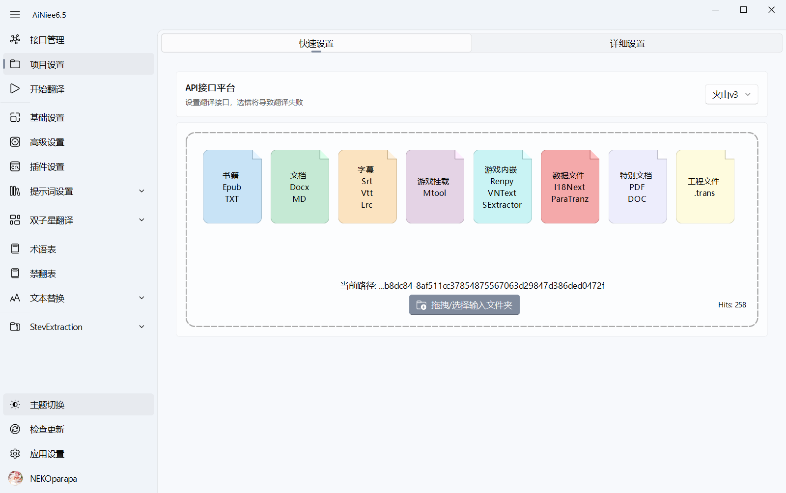Minimize the AiNiee window

(x=715, y=10)
